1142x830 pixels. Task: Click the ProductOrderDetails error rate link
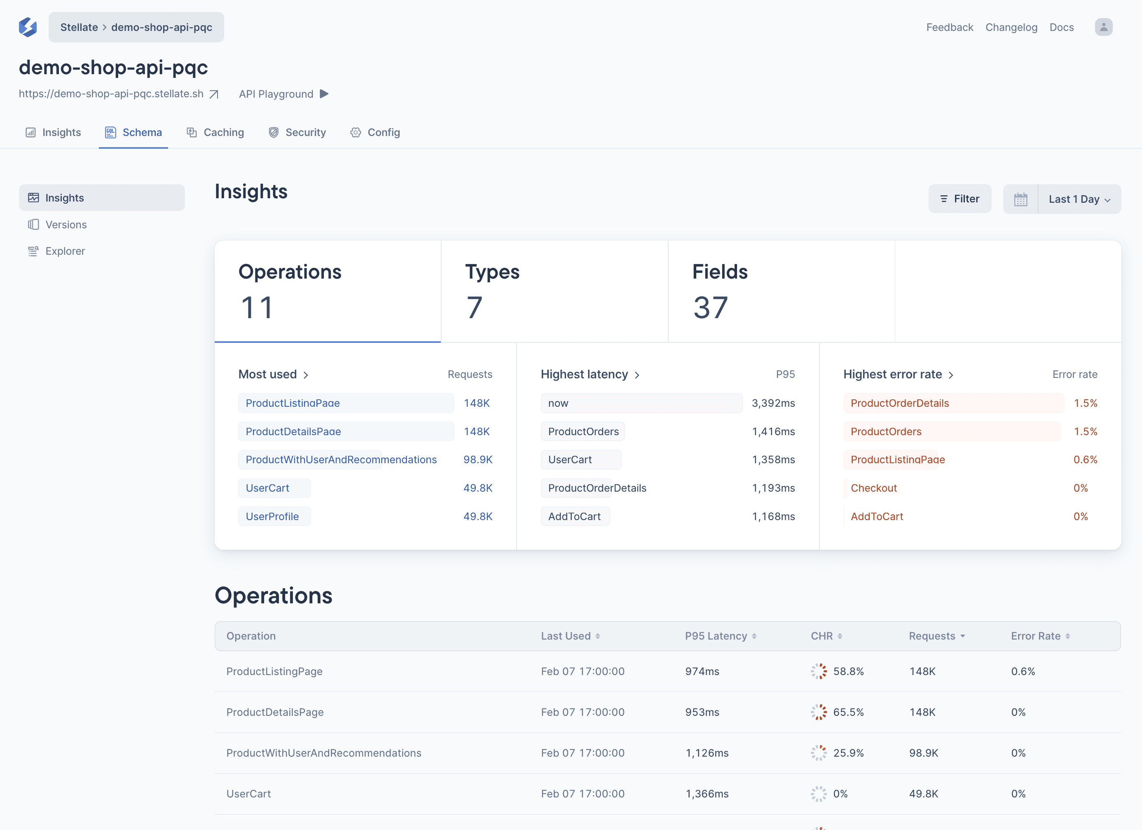(899, 403)
